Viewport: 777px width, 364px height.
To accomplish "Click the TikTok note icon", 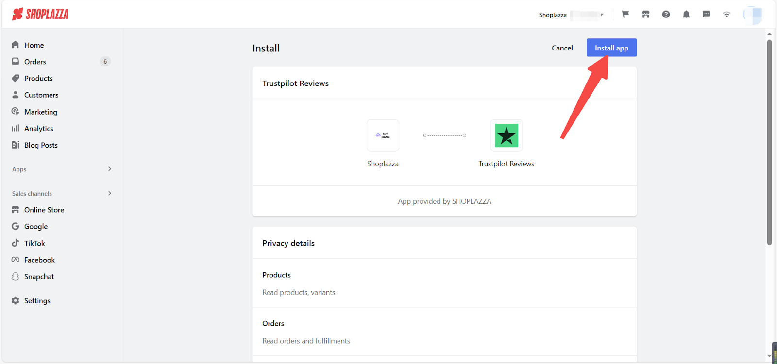I will tap(16, 243).
